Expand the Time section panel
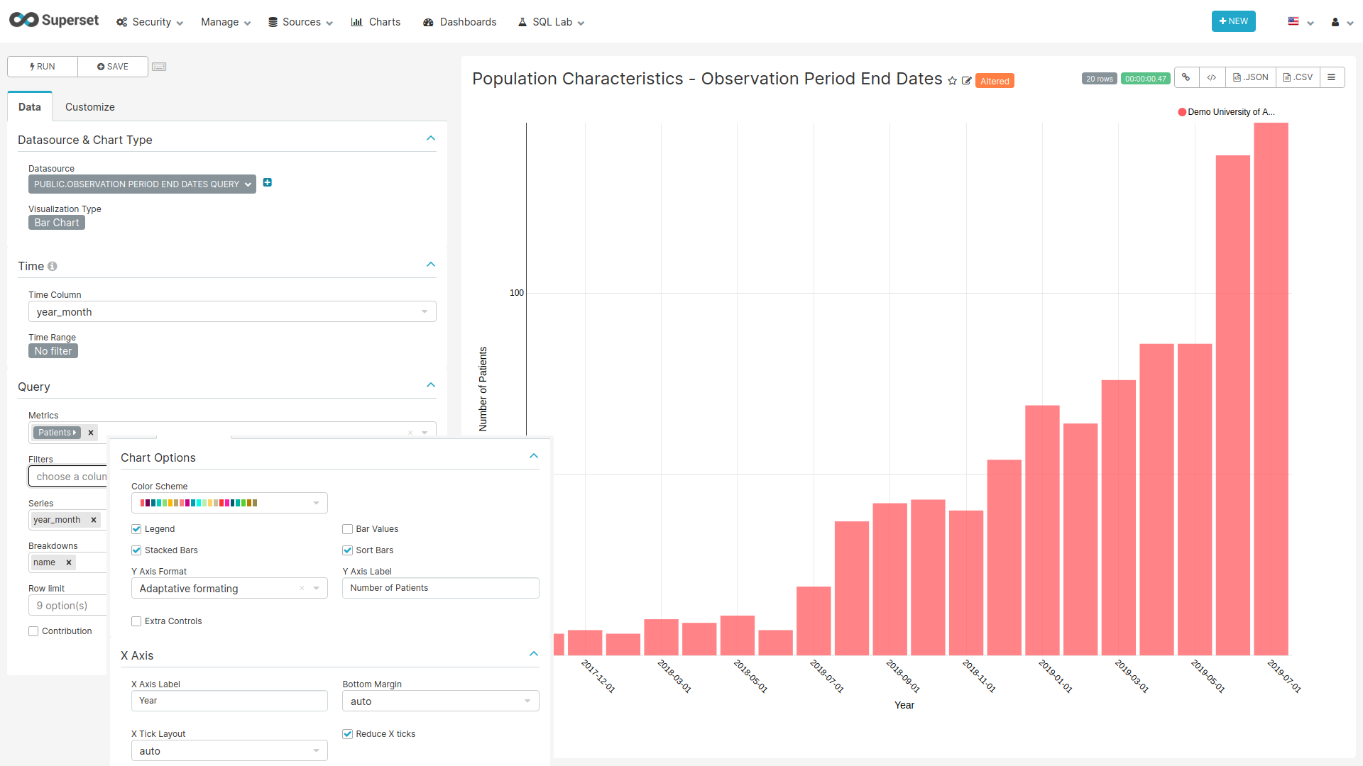This screenshot has width=1363, height=766. [429, 265]
